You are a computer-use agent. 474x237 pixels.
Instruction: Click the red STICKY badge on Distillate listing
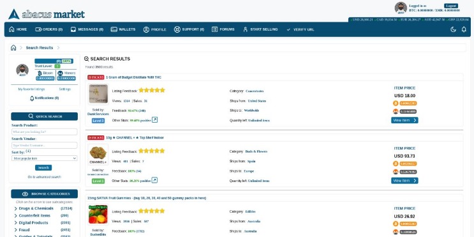(x=96, y=77)
